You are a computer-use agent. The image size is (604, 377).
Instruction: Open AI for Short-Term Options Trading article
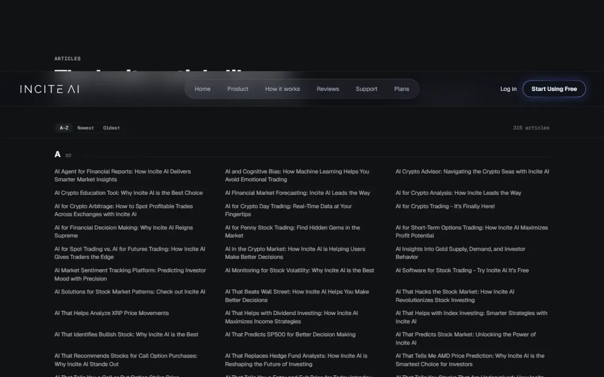click(472, 231)
